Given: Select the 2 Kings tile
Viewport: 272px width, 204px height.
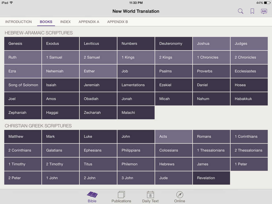Looking at the screenshot, I should (174, 57).
